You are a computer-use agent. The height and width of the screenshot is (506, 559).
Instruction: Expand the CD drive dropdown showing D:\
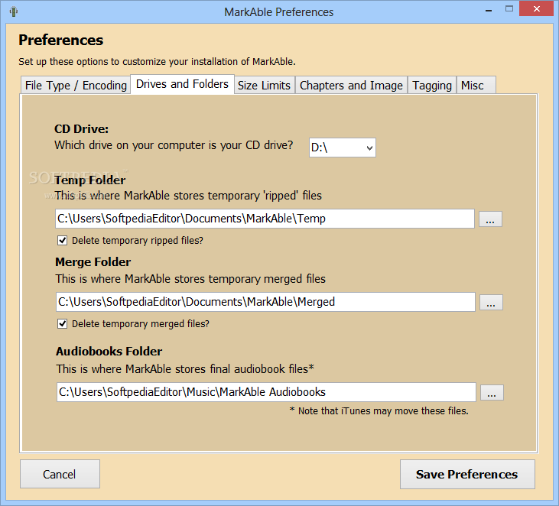click(x=343, y=148)
